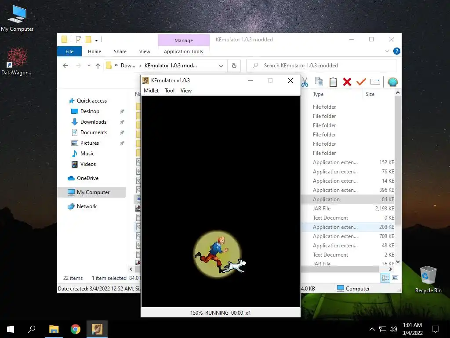Select Documents in the navigation pane
Image resolution: width=450 pixels, height=338 pixels.
coord(94,132)
